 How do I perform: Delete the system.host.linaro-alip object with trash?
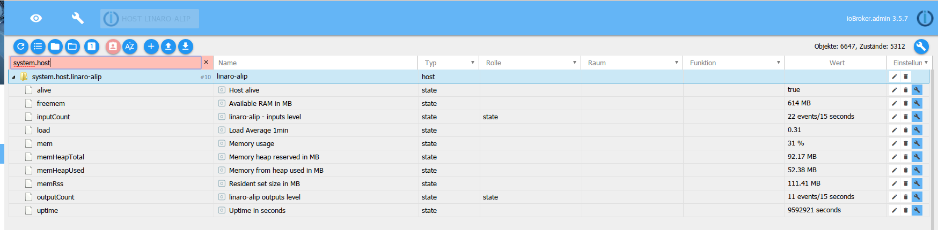point(906,76)
